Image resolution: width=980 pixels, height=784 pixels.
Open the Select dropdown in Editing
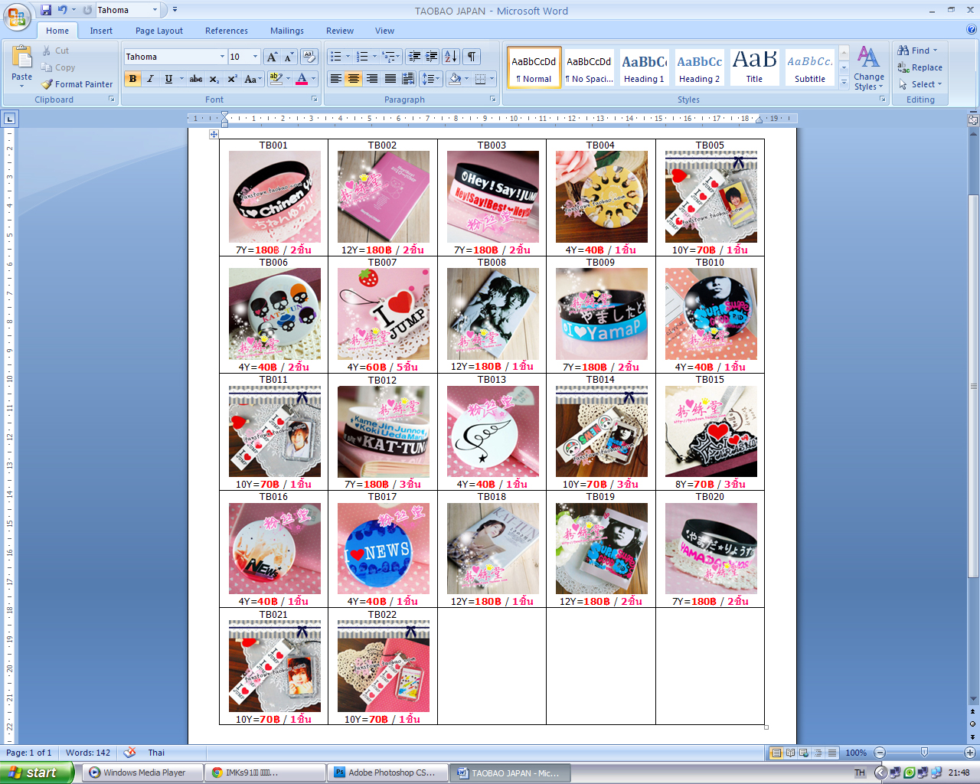[921, 84]
